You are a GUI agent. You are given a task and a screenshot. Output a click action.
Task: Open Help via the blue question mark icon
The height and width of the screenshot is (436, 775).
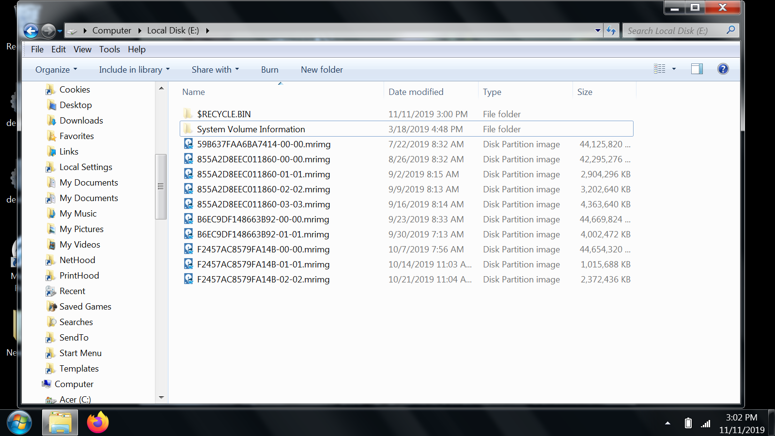pyautogui.click(x=723, y=69)
